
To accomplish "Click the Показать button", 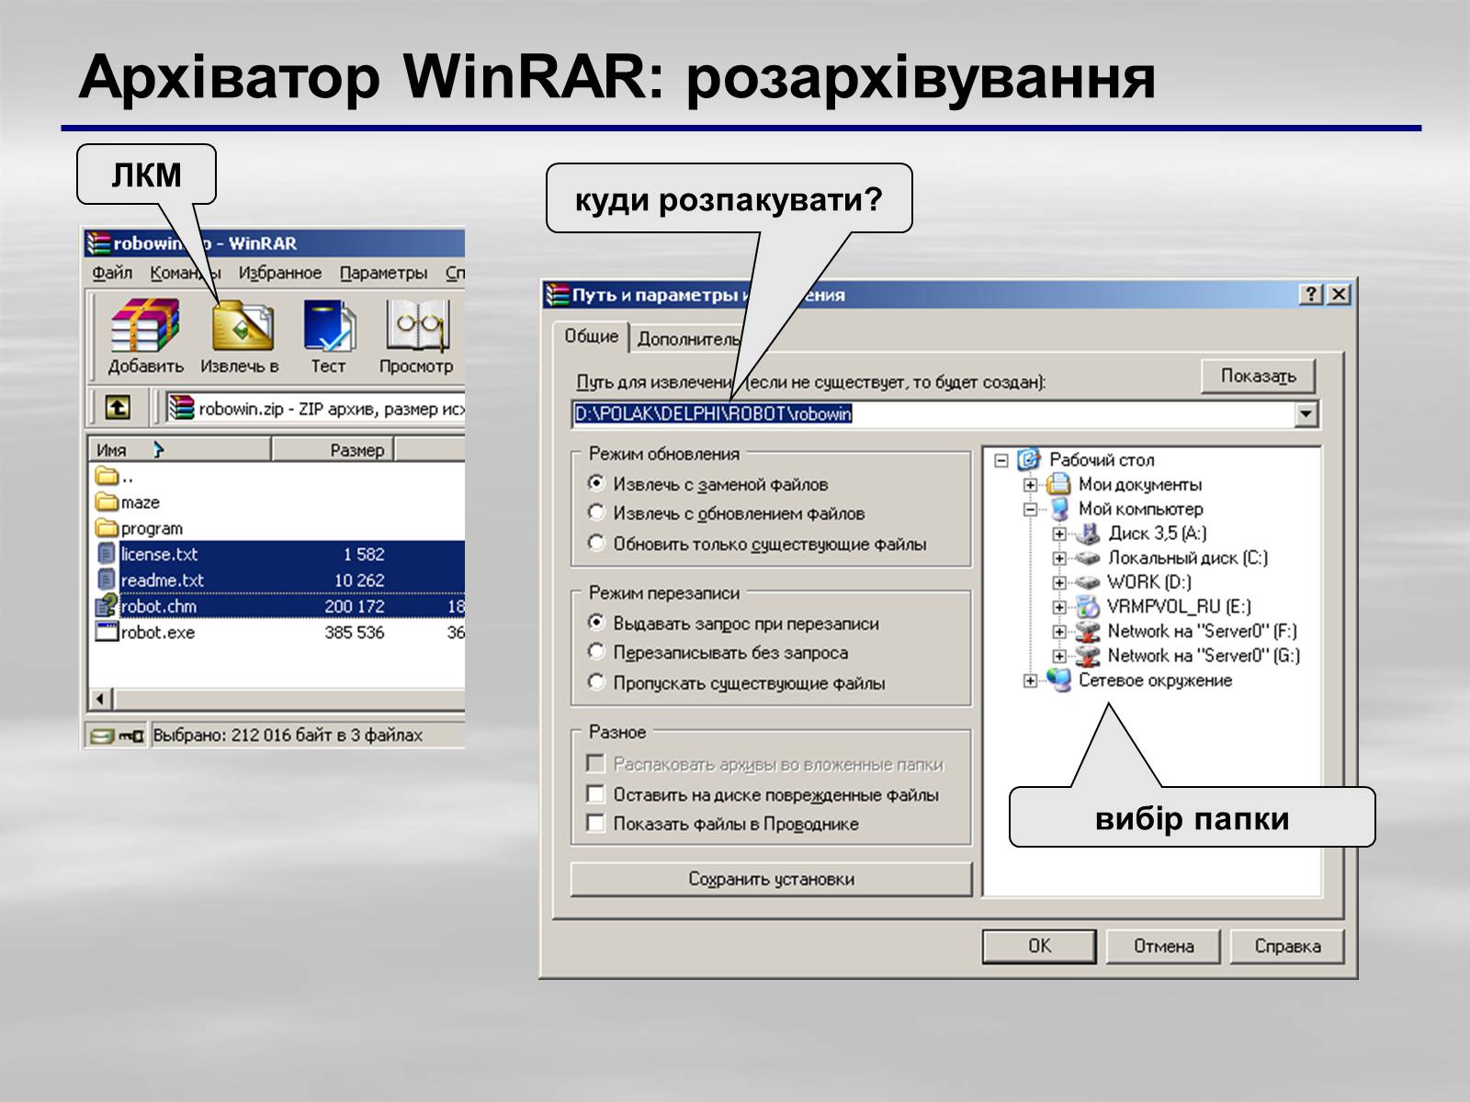I will (1258, 376).
